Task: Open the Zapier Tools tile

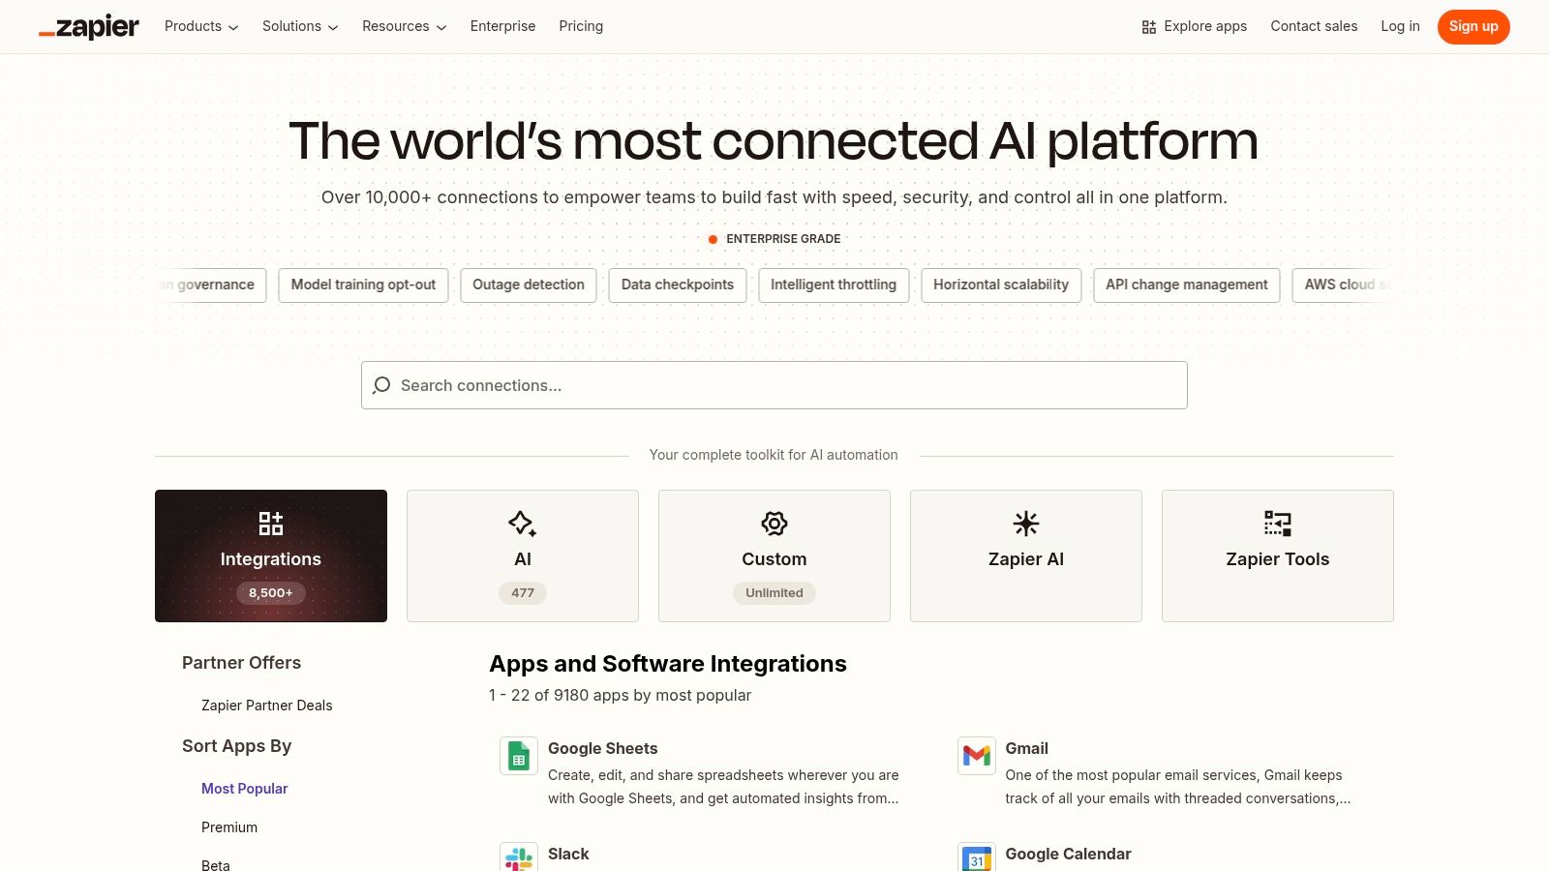Action: coord(1277,556)
